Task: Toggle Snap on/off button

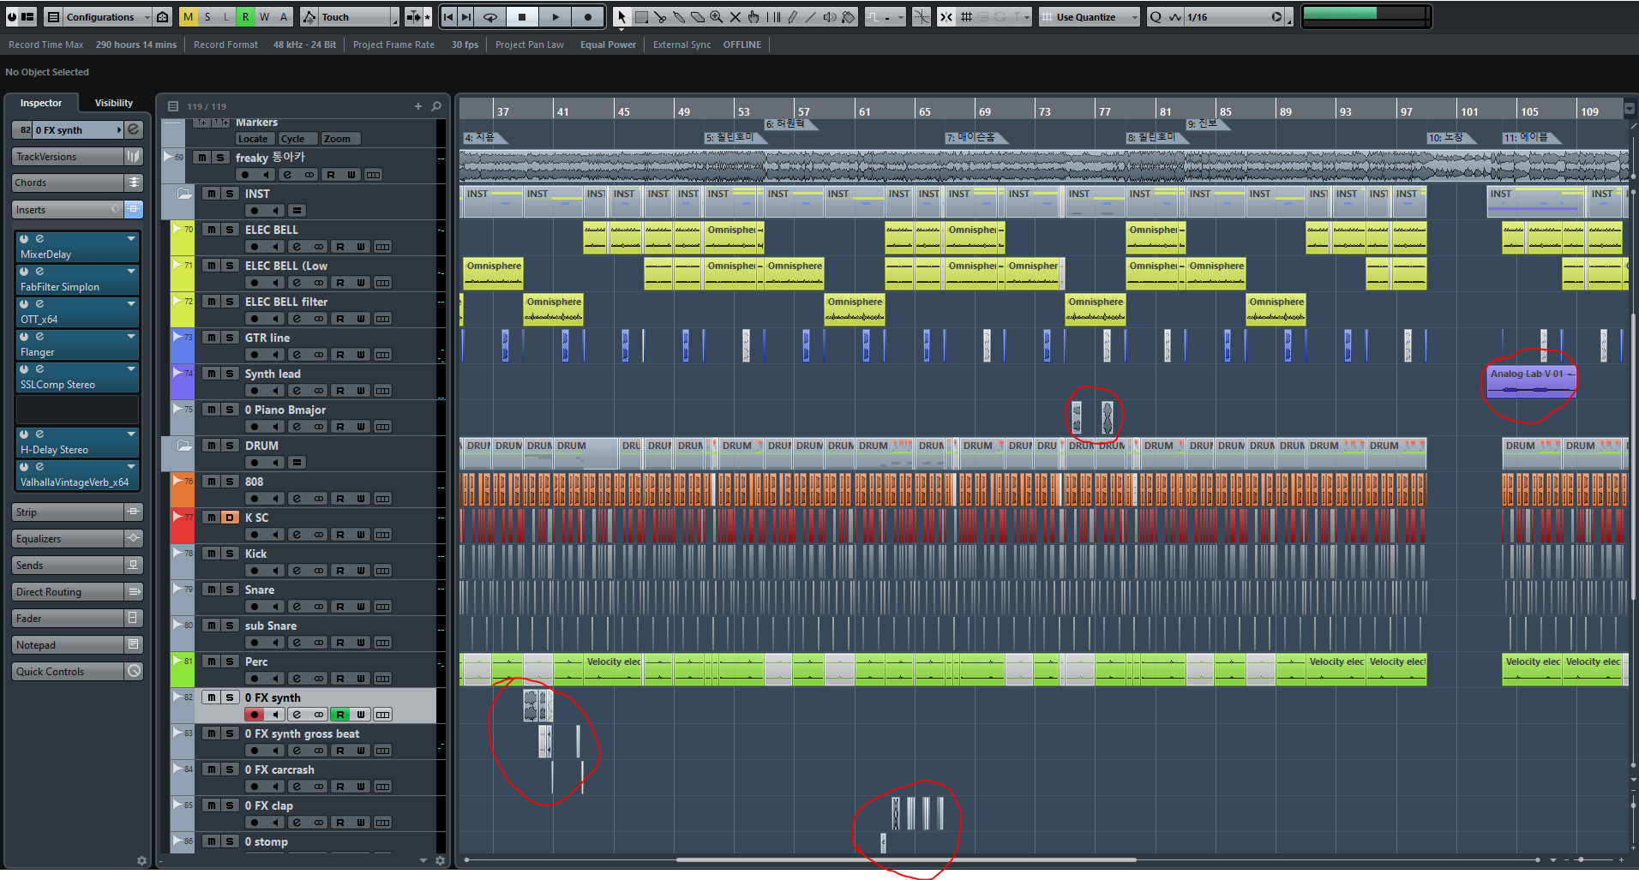Action: (946, 17)
